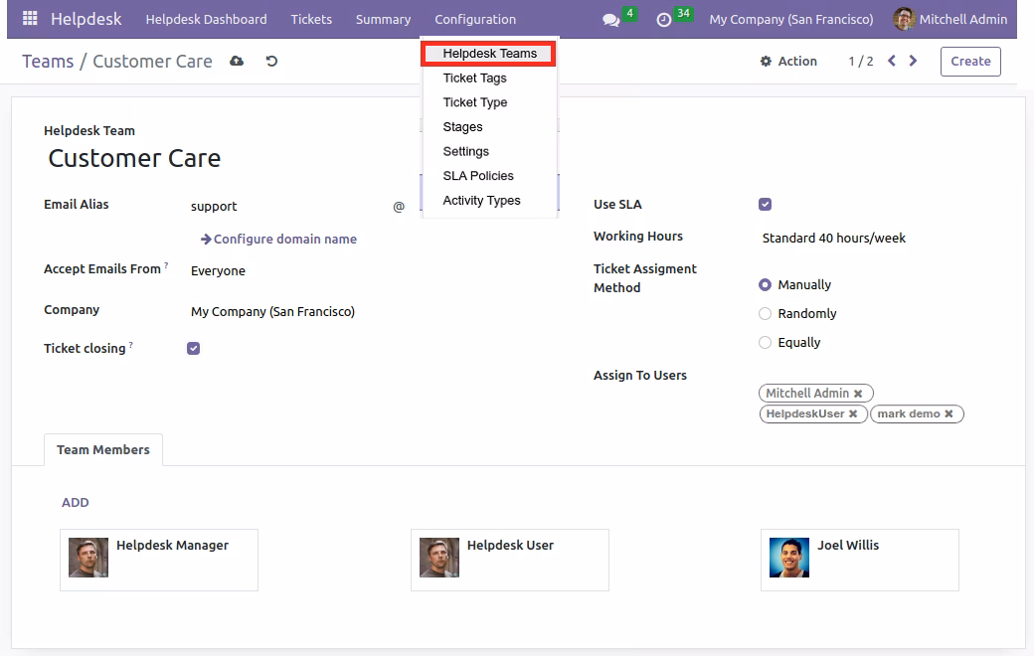Choose Helpdesk Teams from Configuration menu
Screen dimensions: 1034x656
click(489, 54)
